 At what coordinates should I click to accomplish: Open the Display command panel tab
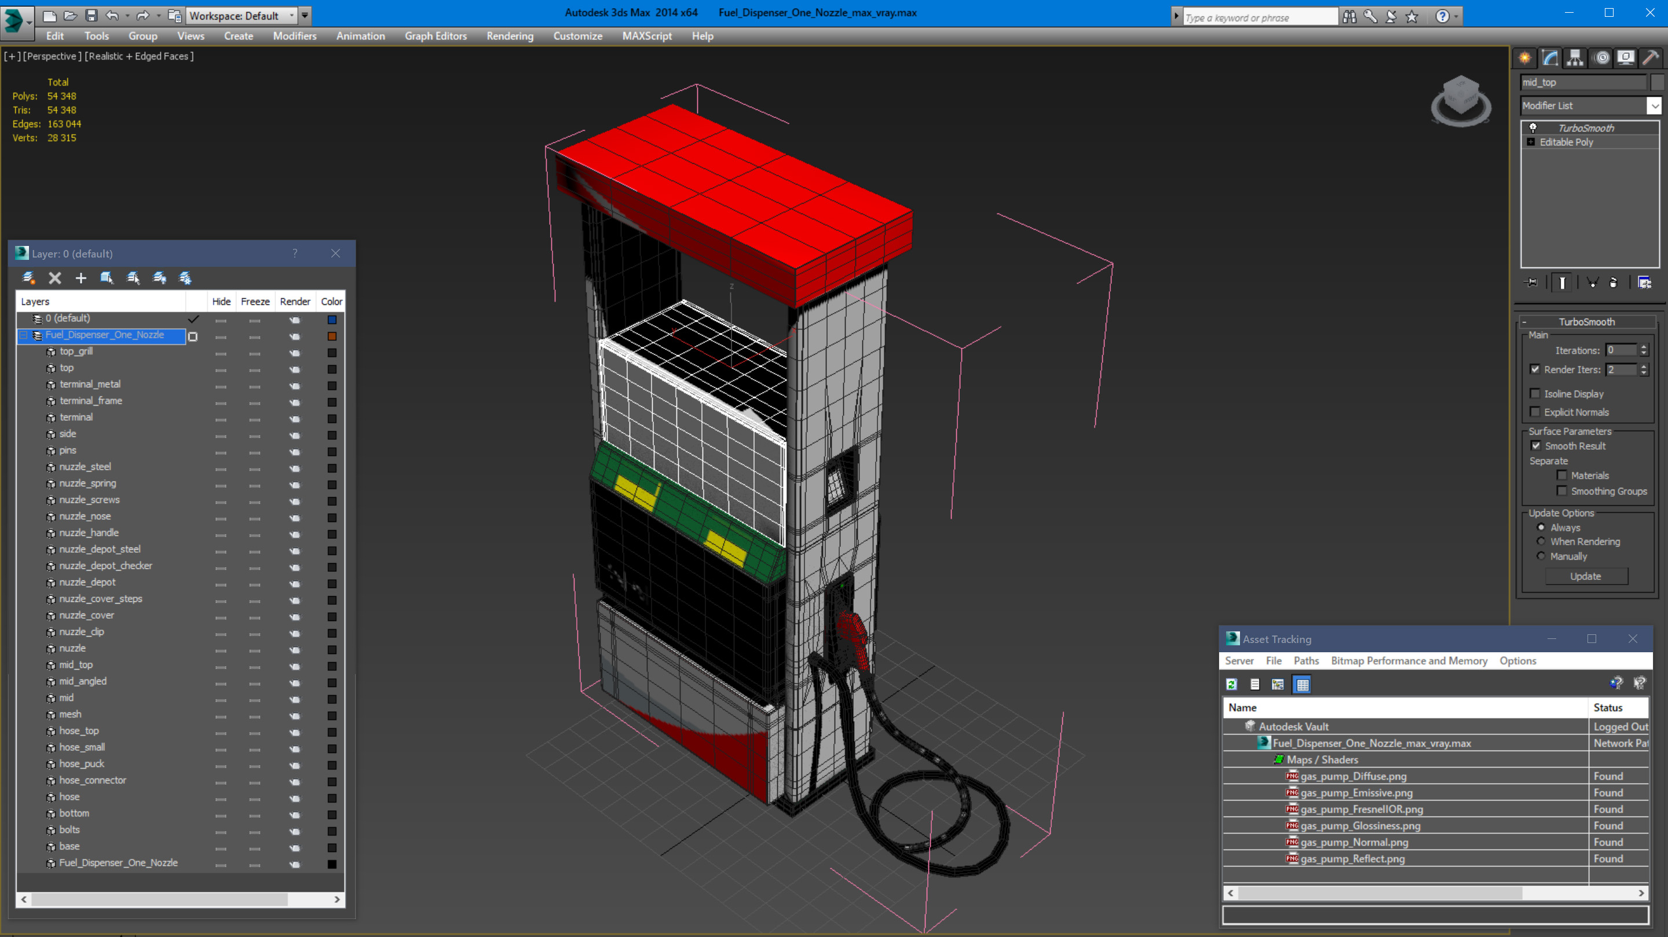pyautogui.click(x=1625, y=58)
